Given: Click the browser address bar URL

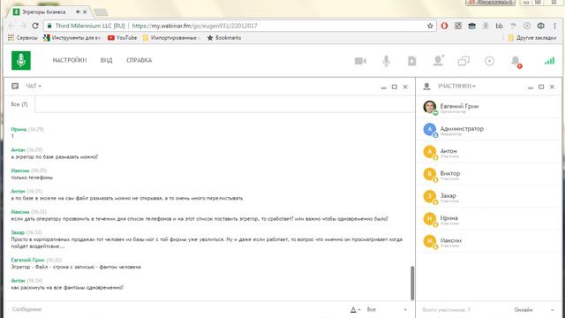Looking at the screenshot, I should tap(194, 26).
